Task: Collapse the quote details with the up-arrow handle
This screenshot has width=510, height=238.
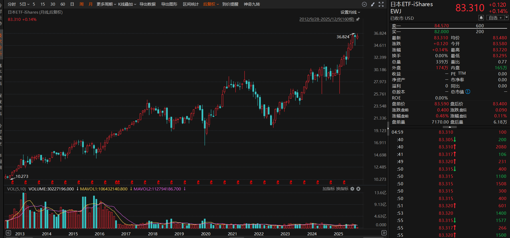Action: pos(449,127)
